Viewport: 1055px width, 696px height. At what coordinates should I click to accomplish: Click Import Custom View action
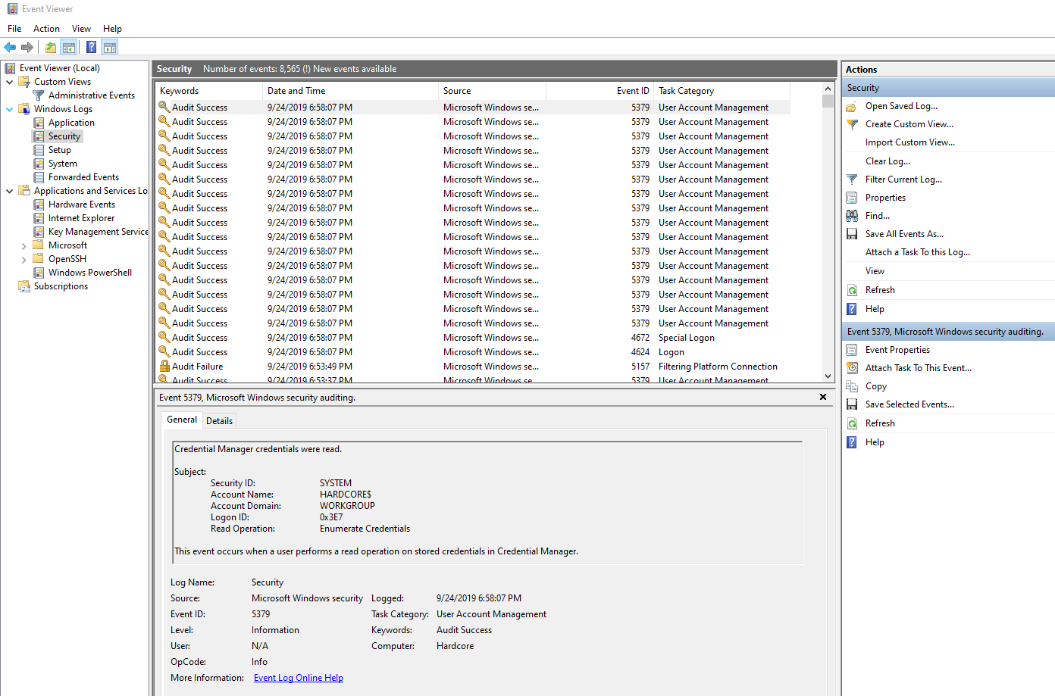[910, 142]
